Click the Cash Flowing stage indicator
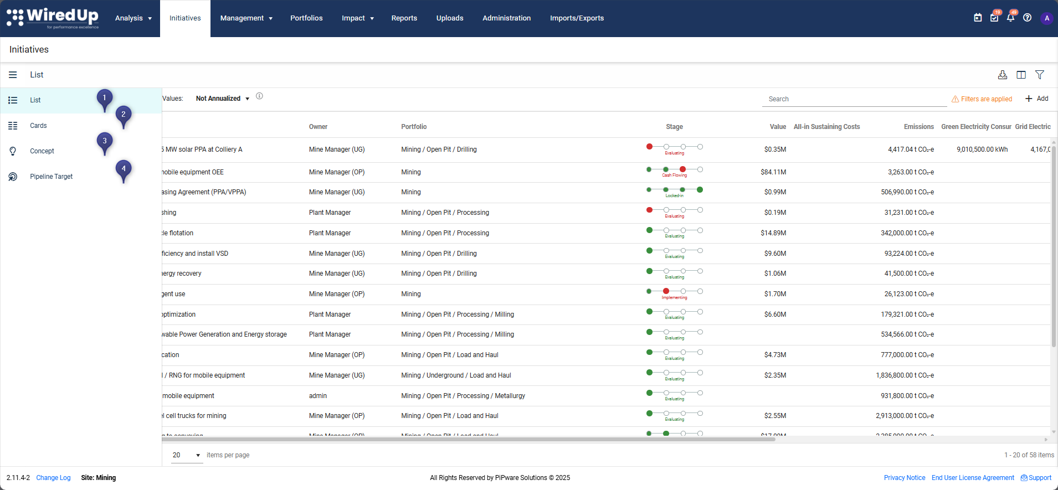The height and width of the screenshot is (490, 1058). pyautogui.click(x=675, y=172)
